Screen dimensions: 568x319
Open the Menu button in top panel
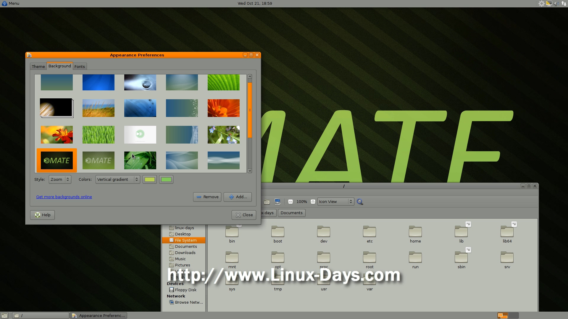(x=11, y=4)
